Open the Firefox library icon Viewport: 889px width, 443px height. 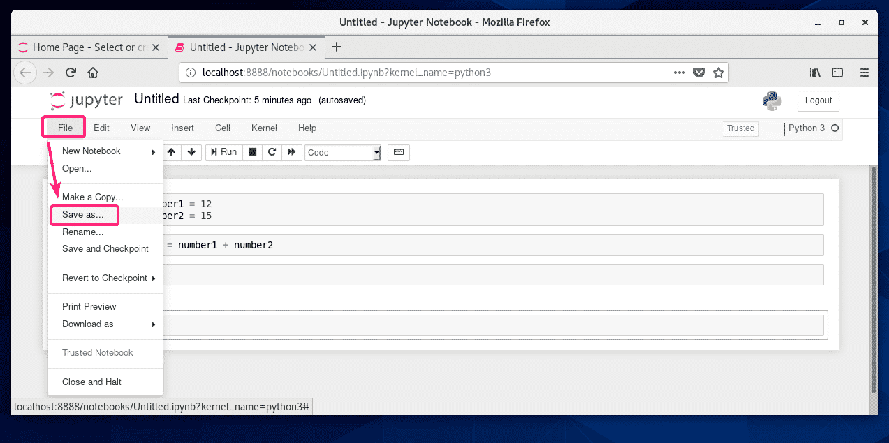pos(814,73)
